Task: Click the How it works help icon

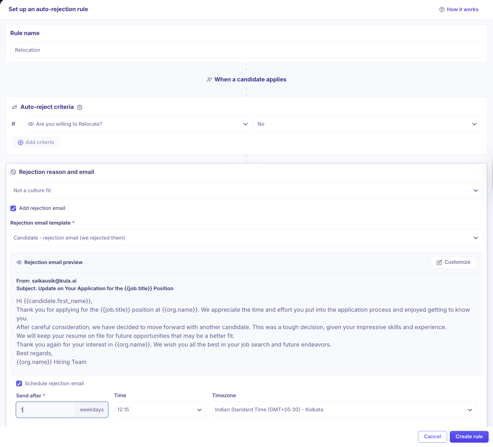Action: coord(442,9)
